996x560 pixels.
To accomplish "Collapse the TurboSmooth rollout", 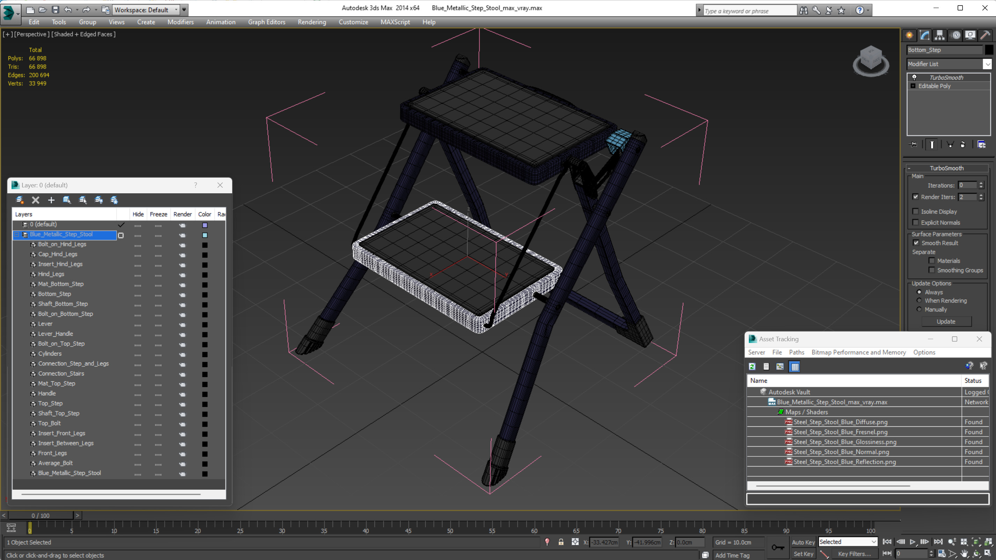I will point(909,168).
